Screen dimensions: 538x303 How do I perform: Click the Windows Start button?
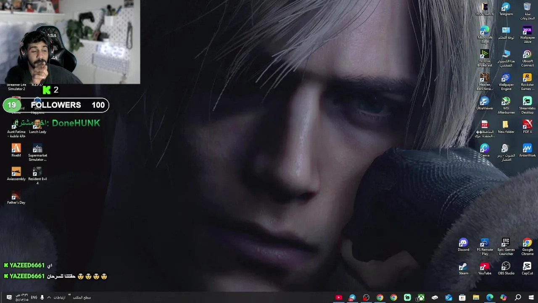coord(531,298)
